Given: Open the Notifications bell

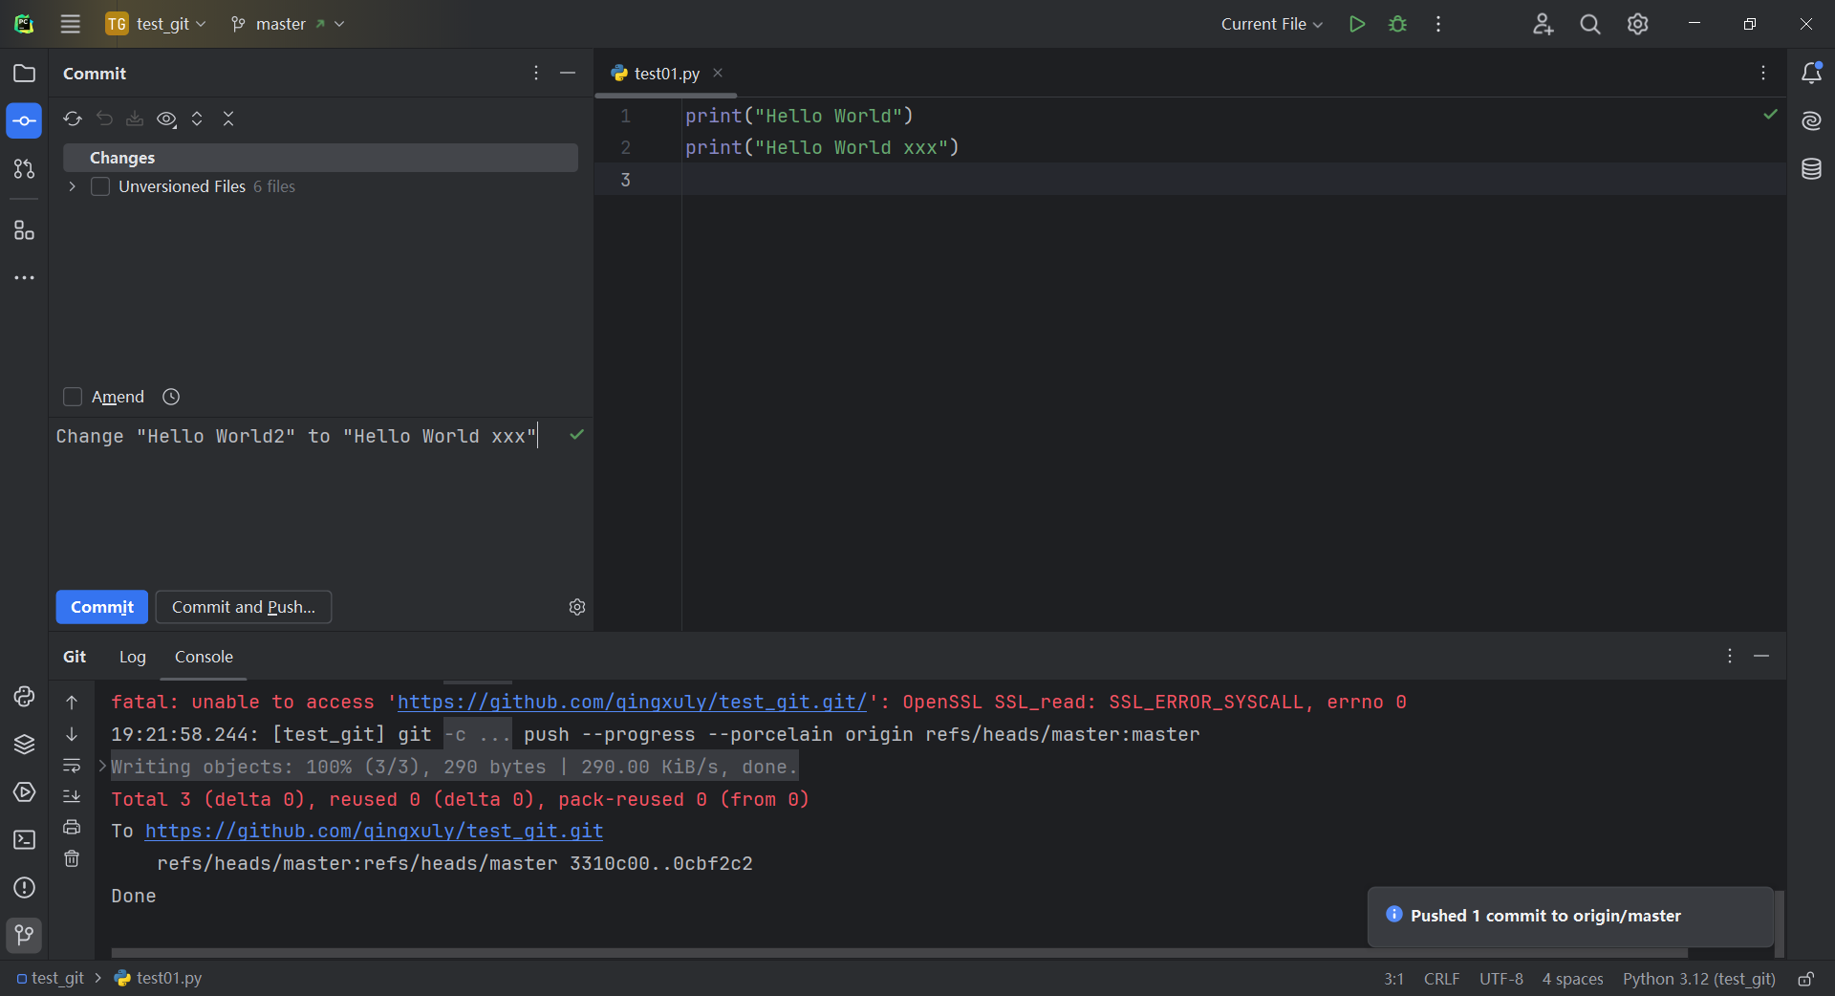Looking at the screenshot, I should (1811, 73).
